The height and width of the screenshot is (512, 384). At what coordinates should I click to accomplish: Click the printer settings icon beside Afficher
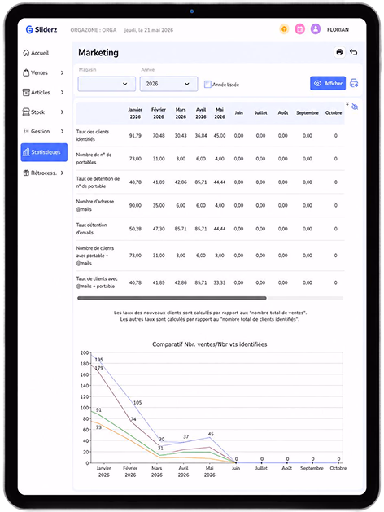pos(354,83)
